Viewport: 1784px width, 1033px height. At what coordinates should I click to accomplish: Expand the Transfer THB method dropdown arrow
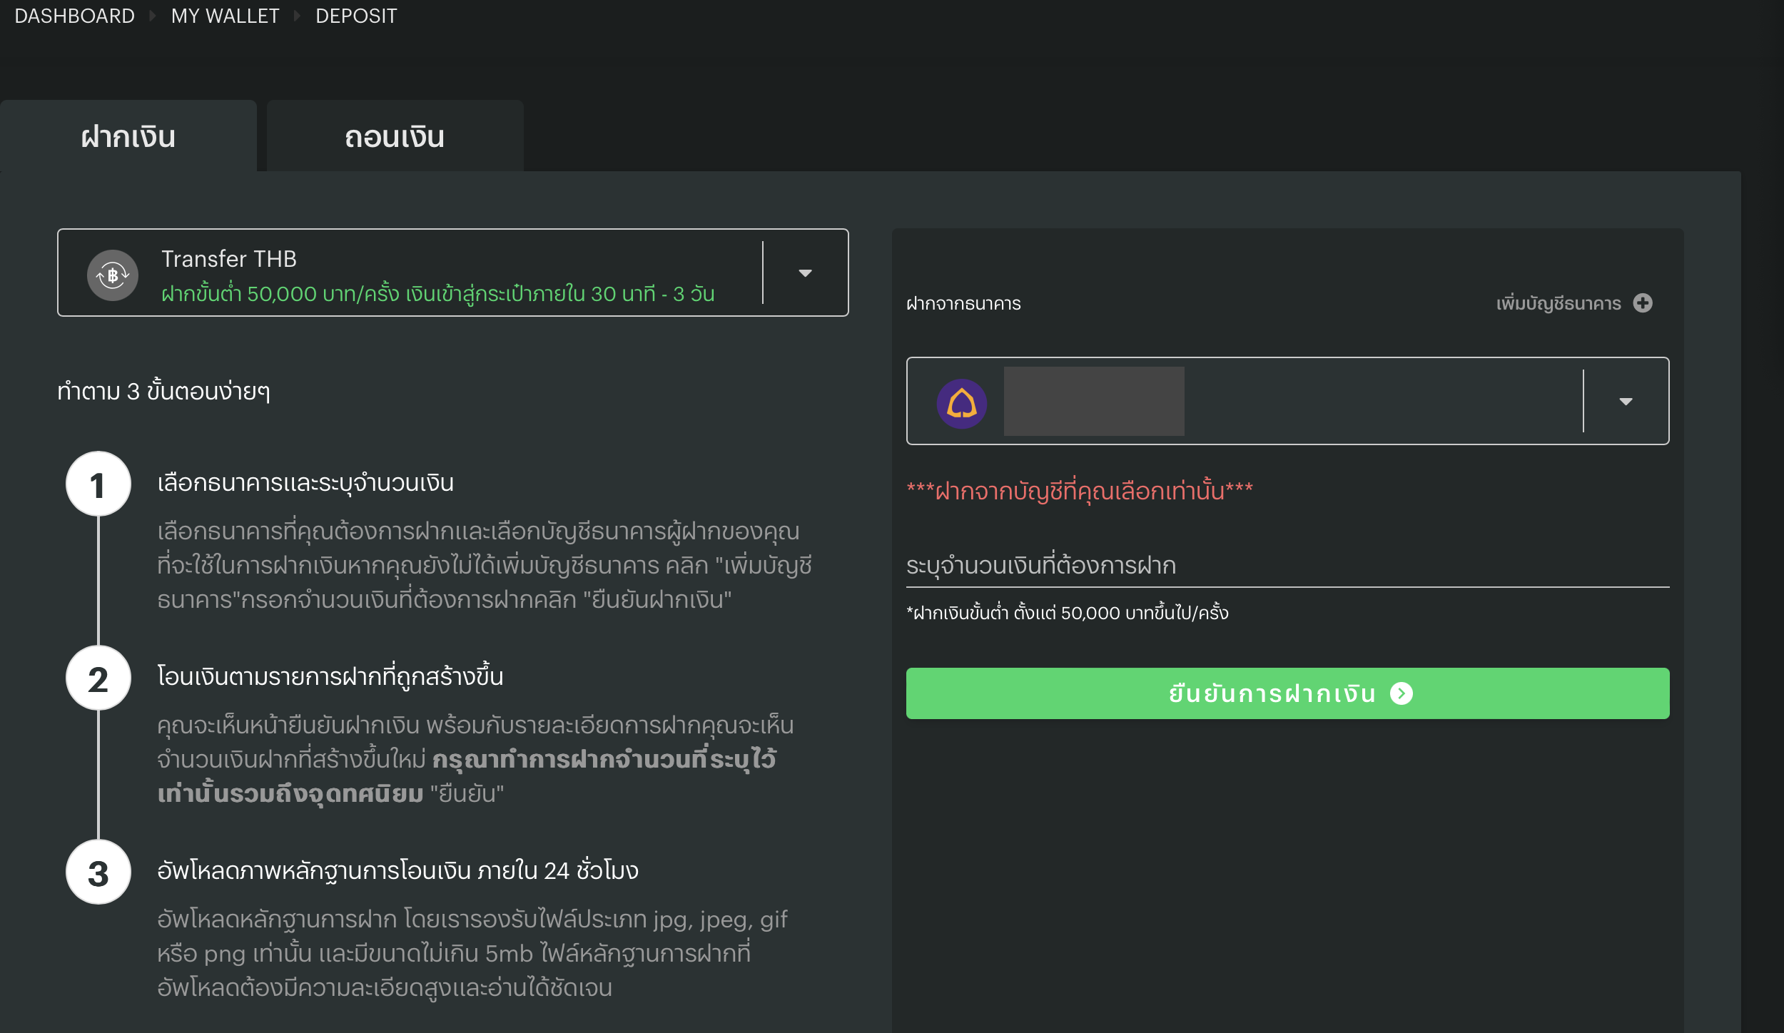tap(805, 273)
